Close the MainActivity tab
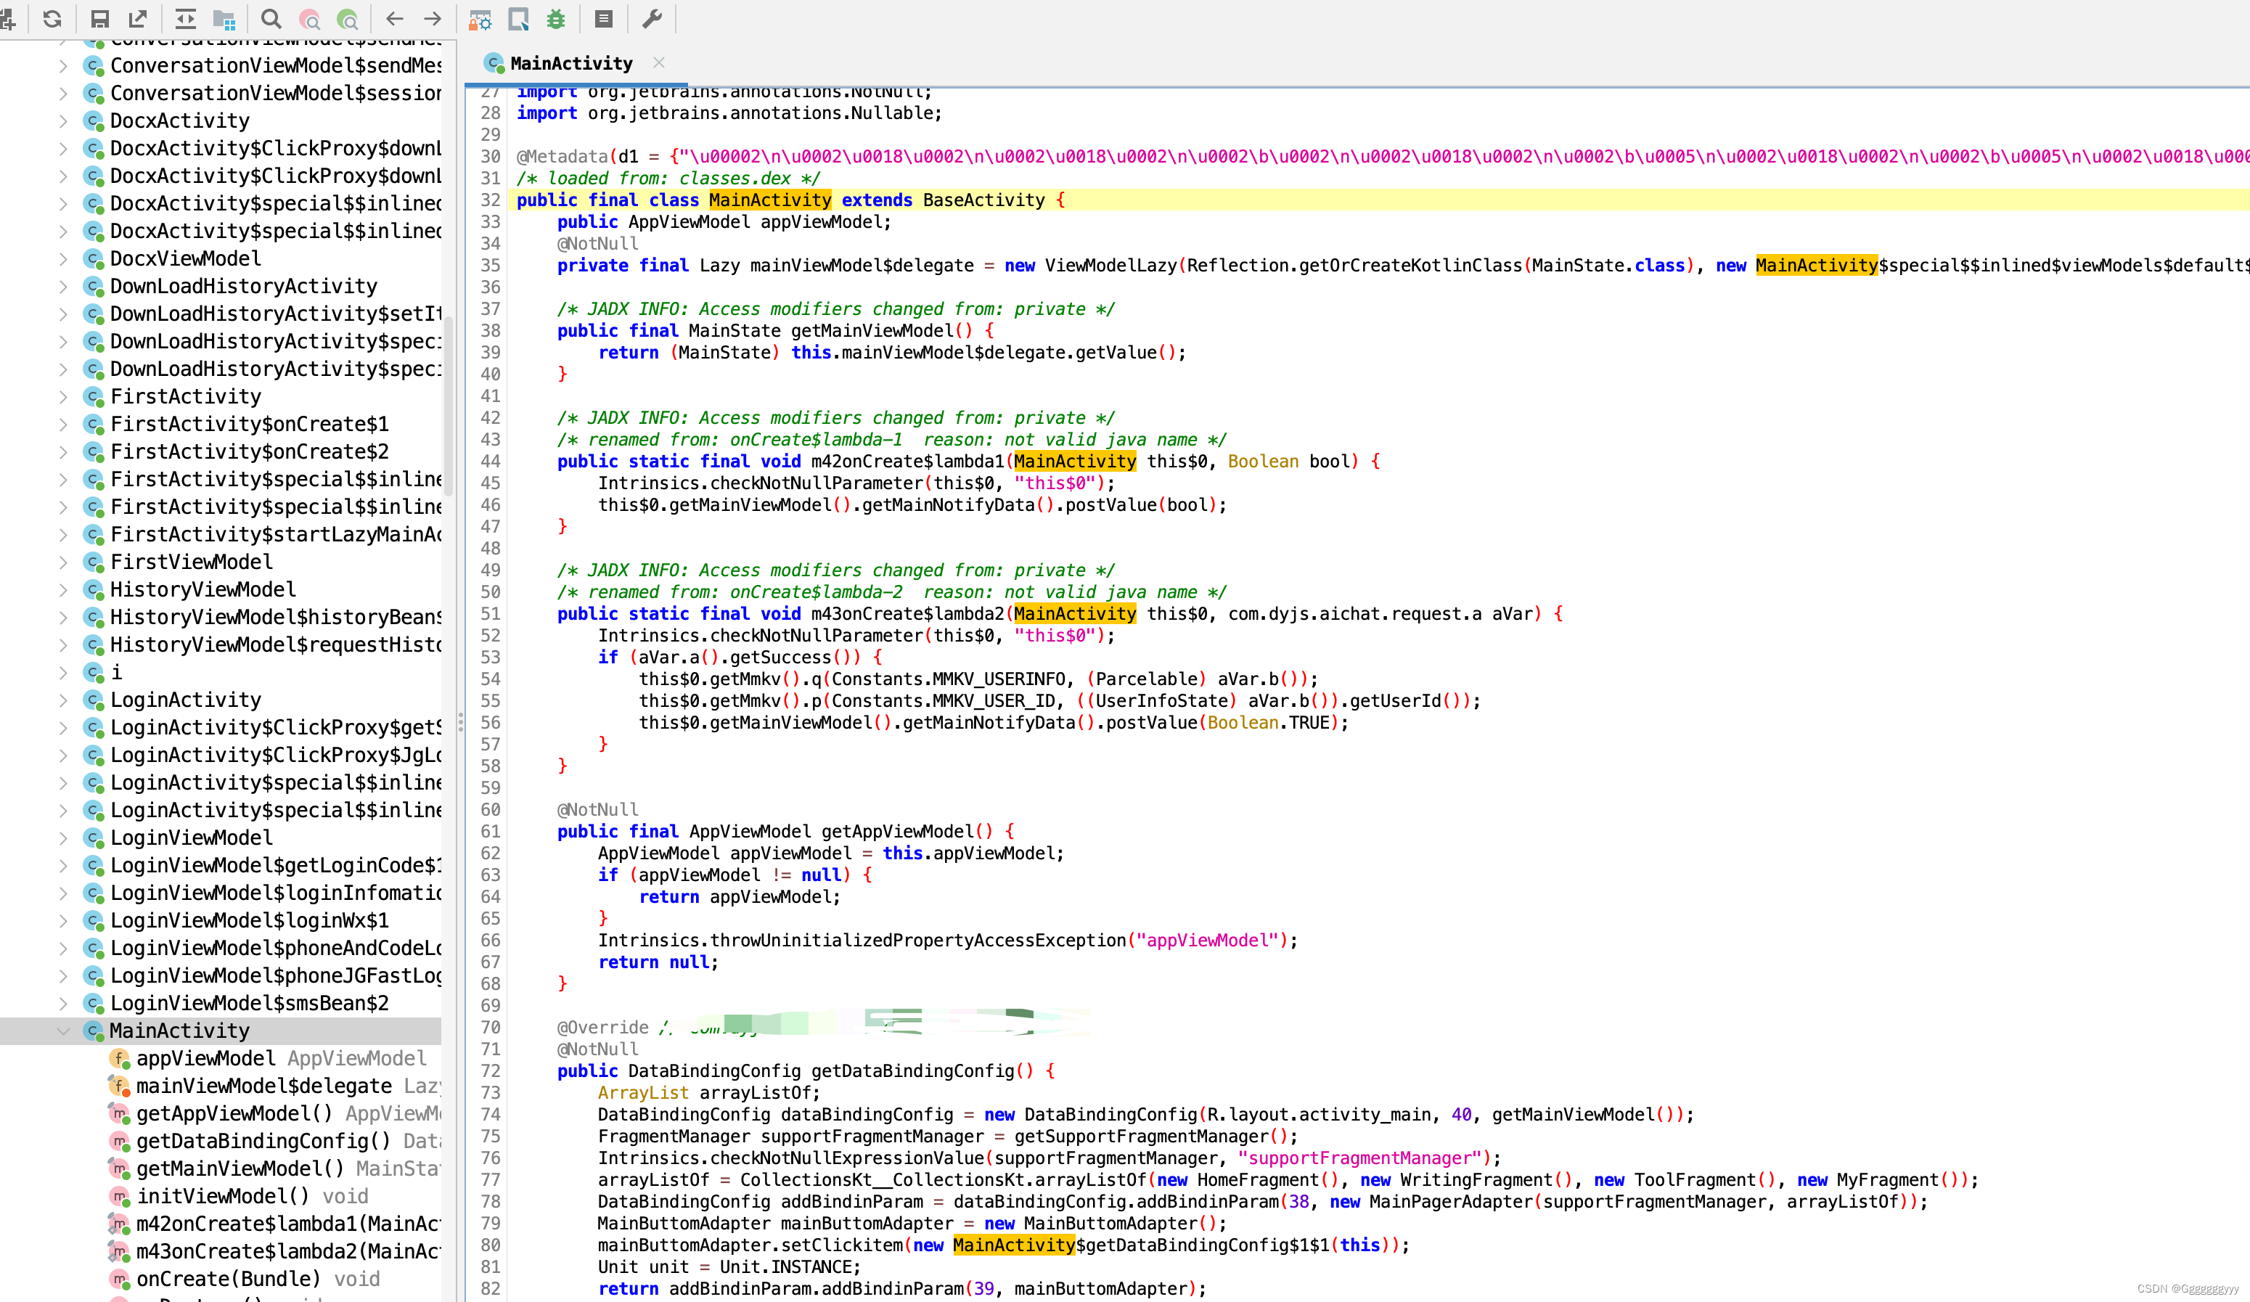The height and width of the screenshot is (1302, 2250). point(660,62)
